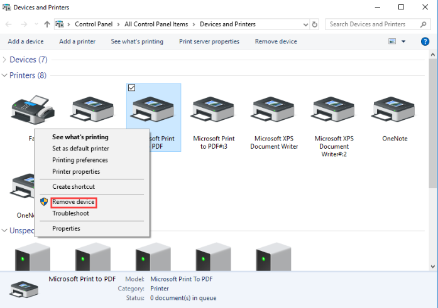Screen dimensions: 438x308
Task: Choose Printer properties in context menu
Action: point(76,171)
